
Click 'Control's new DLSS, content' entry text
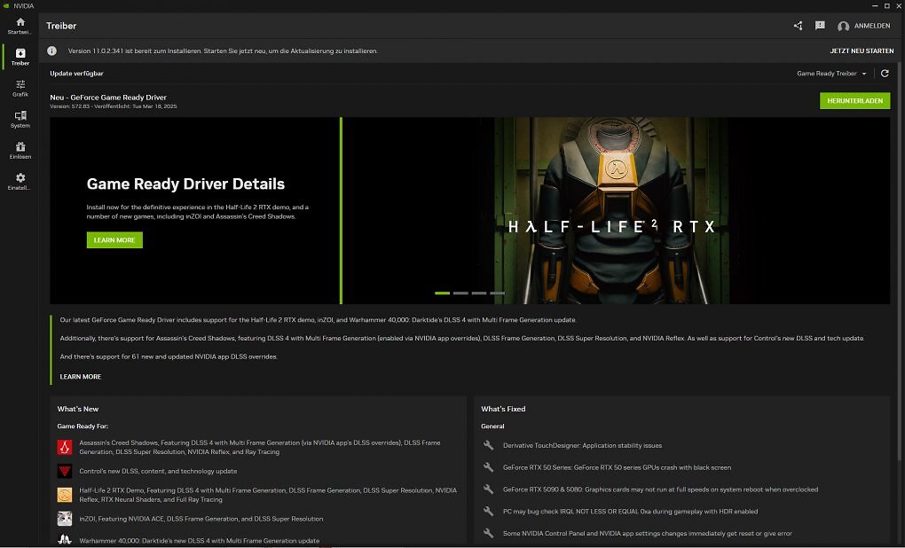click(158, 471)
